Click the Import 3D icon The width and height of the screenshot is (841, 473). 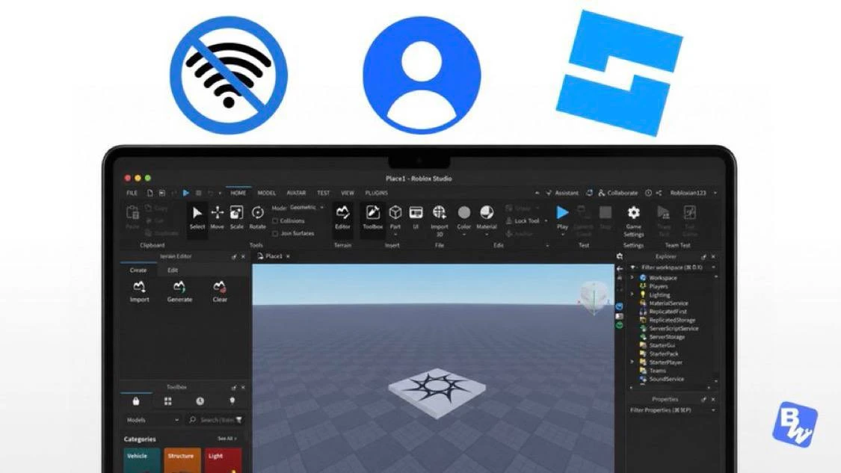pyautogui.click(x=440, y=220)
